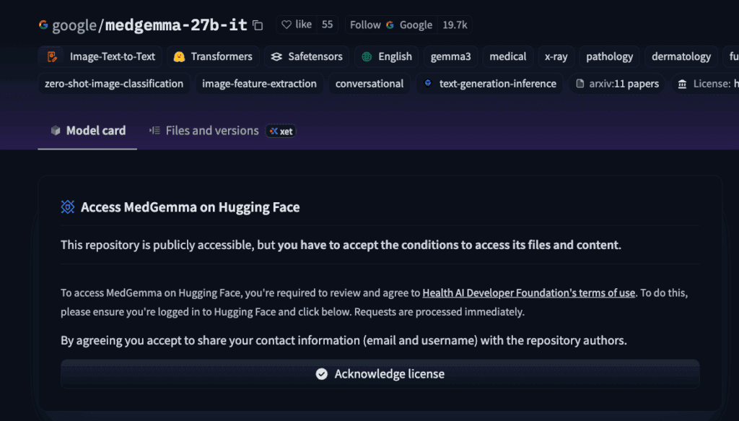Select the English language tag
This screenshot has height=421, width=739.
(387, 56)
